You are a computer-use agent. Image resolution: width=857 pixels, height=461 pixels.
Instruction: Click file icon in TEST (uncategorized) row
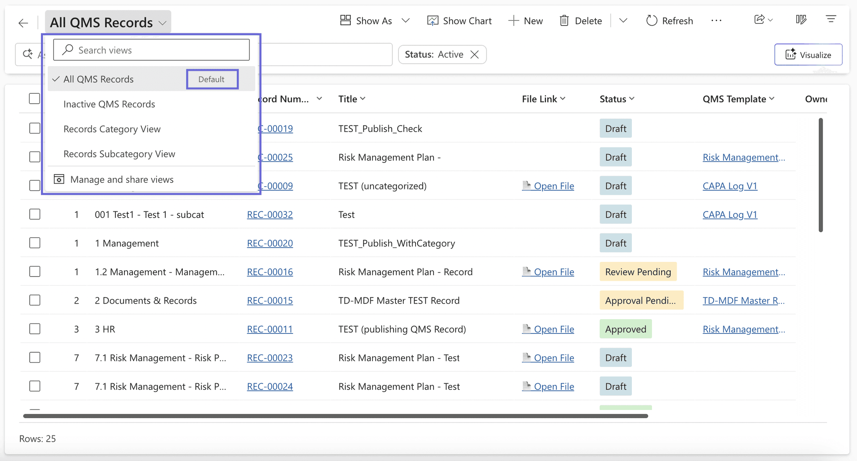(x=526, y=185)
